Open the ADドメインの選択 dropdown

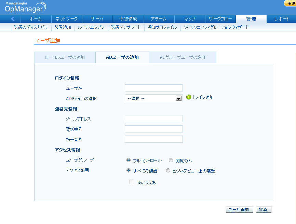(x=153, y=98)
